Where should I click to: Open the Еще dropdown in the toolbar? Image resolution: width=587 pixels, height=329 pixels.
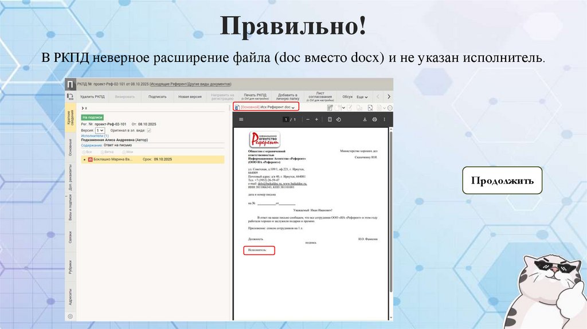click(x=362, y=97)
